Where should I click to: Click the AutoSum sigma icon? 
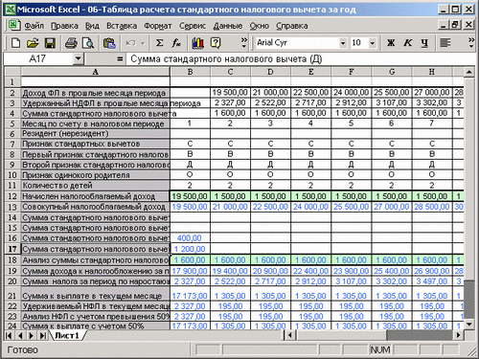pos(159,43)
